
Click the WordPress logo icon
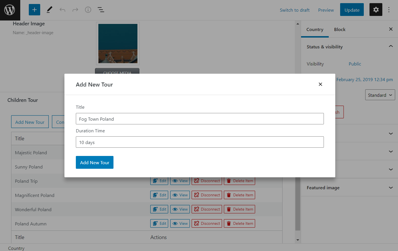[10, 10]
